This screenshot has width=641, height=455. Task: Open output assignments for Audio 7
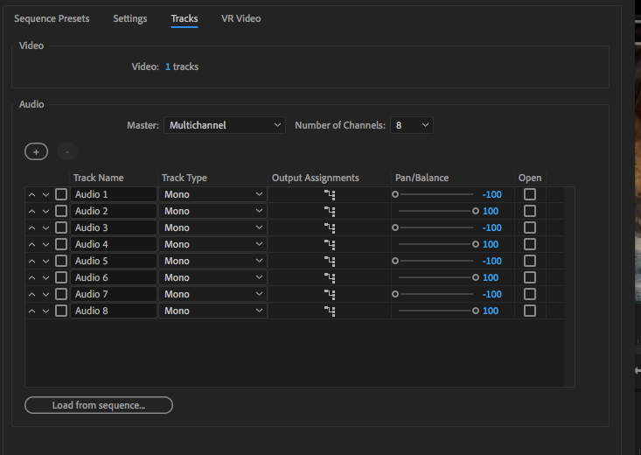[x=330, y=294]
